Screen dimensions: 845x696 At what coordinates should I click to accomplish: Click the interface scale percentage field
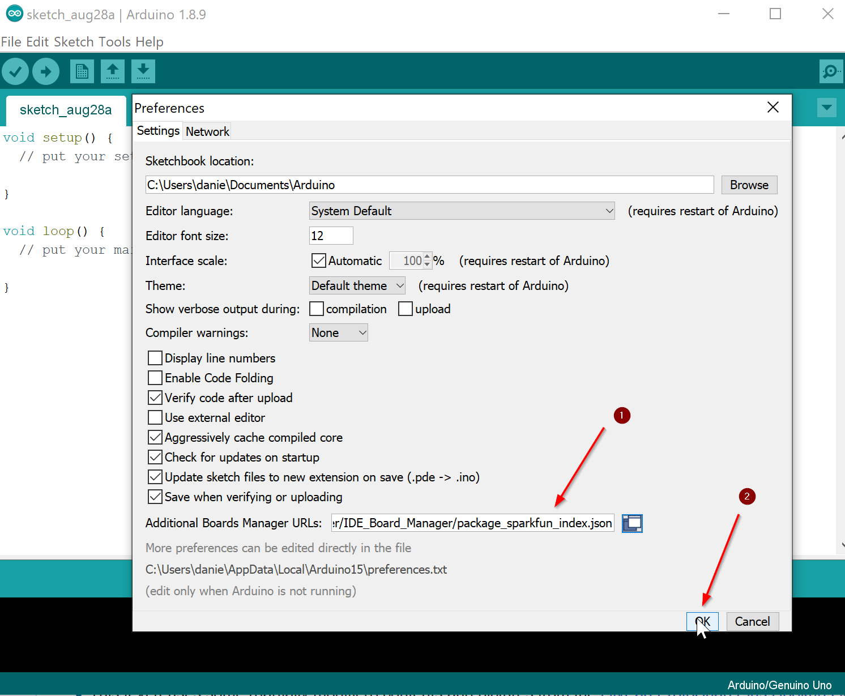click(407, 261)
